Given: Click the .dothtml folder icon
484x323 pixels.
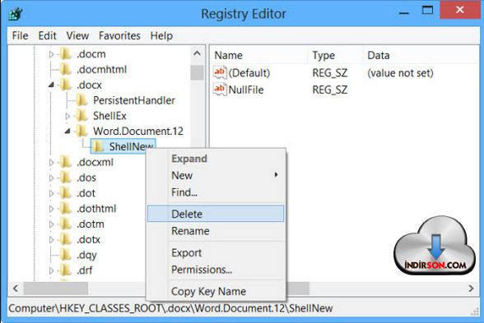Looking at the screenshot, I should click(x=66, y=209).
